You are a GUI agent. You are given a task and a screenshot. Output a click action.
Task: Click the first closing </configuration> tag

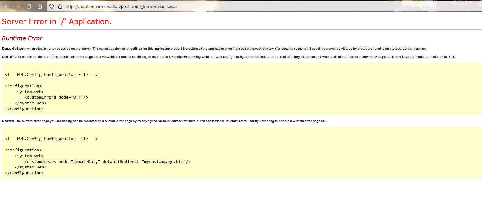click(24, 109)
